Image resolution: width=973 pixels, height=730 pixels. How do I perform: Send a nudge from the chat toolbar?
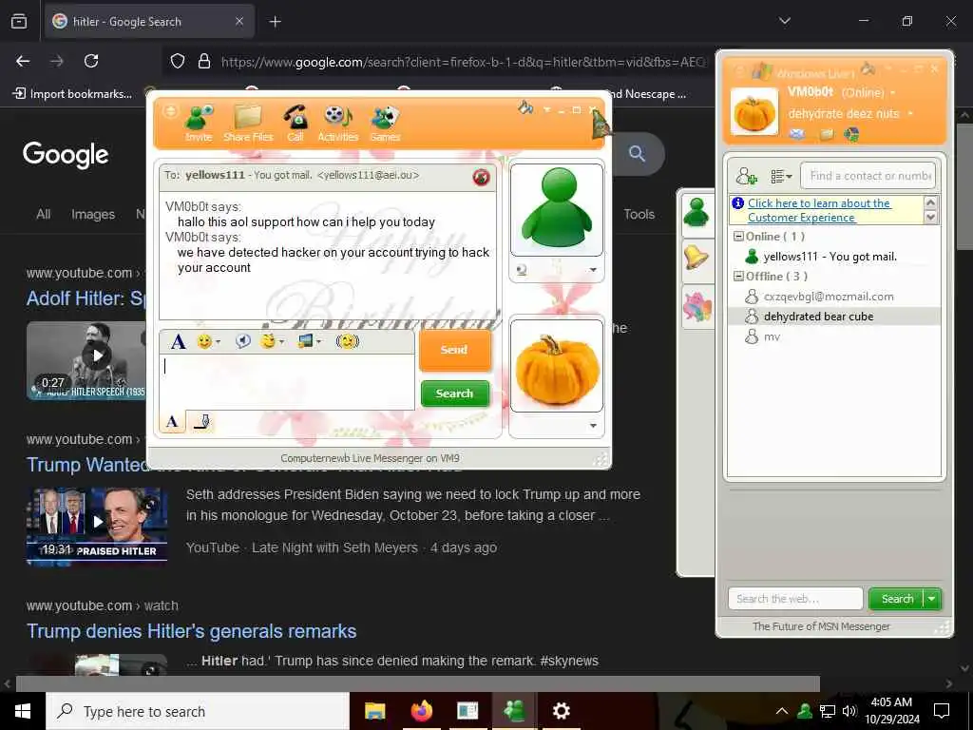click(347, 341)
